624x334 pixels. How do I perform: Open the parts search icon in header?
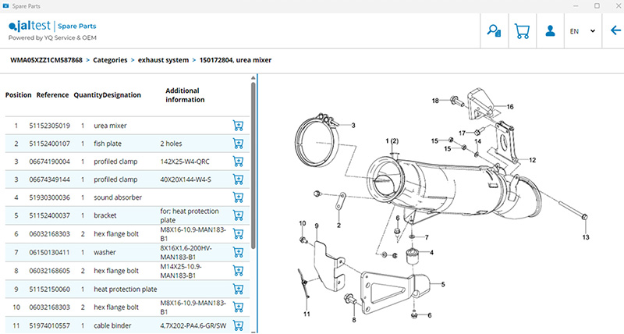point(494,32)
